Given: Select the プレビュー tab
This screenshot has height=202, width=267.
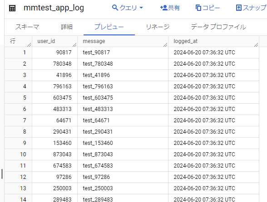Looking at the screenshot, I should click(x=109, y=27).
